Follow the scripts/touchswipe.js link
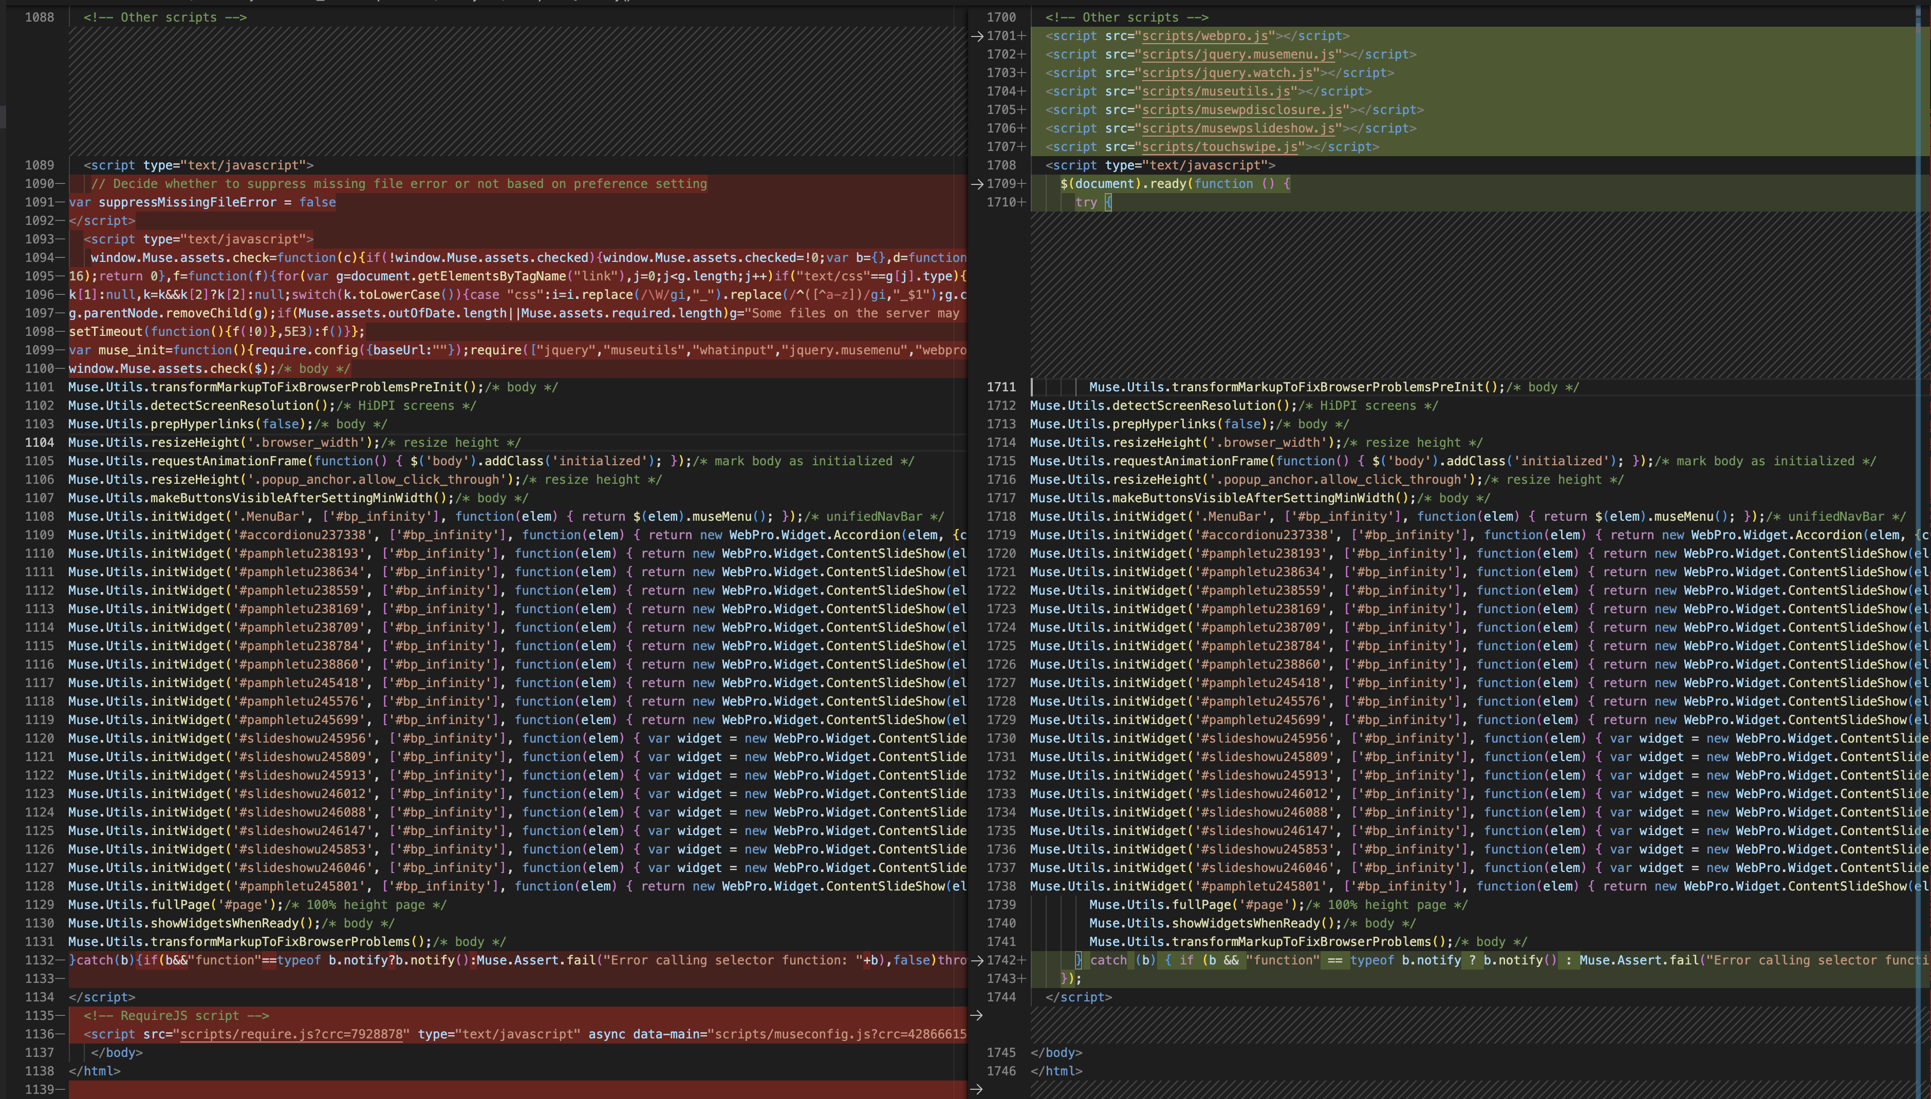 click(x=1220, y=147)
